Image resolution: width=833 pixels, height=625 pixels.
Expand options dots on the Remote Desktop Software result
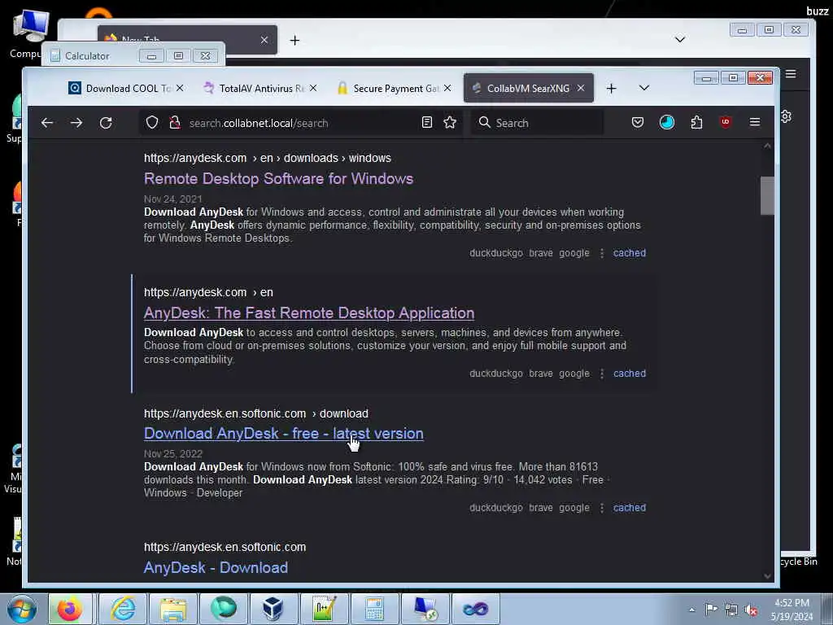pyautogui.click(x=602, y=254)
